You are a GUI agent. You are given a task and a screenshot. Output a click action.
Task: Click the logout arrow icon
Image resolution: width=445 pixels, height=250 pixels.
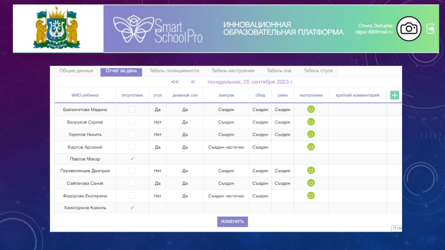(x=431, y=28)
